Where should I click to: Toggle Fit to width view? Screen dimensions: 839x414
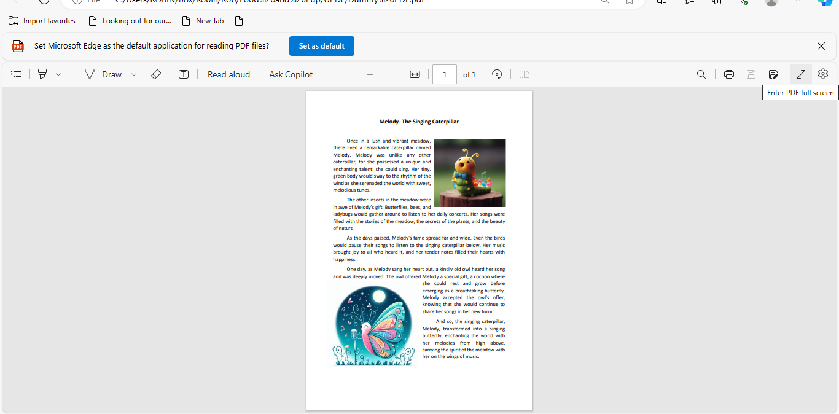click(x=415, y=74)
